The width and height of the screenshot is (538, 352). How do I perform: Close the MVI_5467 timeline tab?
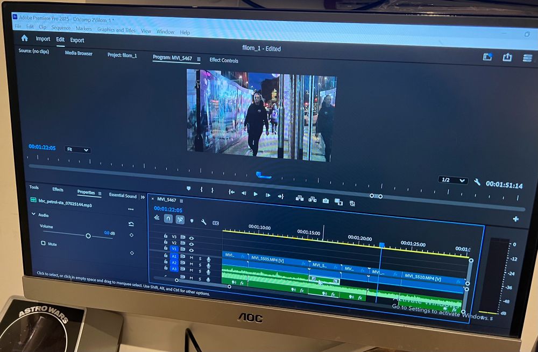(x=153, y=199)
